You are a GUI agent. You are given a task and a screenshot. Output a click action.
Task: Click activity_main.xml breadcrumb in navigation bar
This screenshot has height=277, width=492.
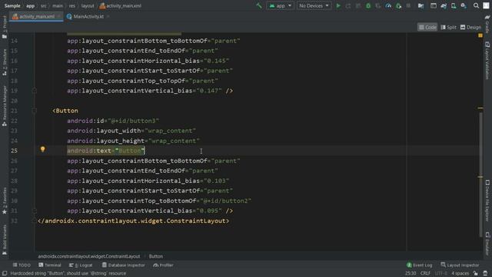tap(121, 5)
